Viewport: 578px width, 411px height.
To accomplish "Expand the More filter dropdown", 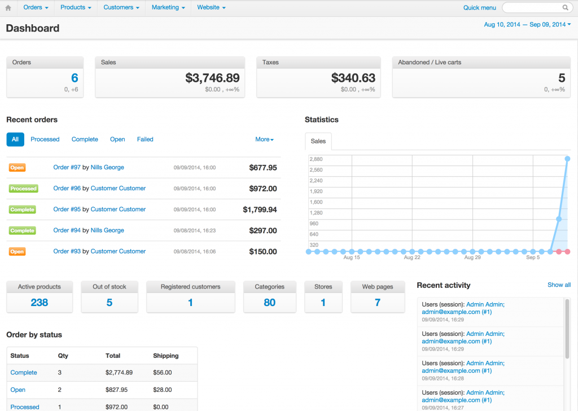I will (x=264, y=139).
